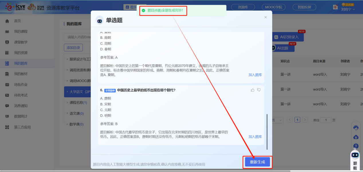Click 加入题库 link for question 6
This screenshot has height=172, width=363.
[255, 137]
